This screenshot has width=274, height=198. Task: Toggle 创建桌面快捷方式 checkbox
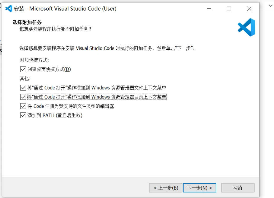[23, 69]
